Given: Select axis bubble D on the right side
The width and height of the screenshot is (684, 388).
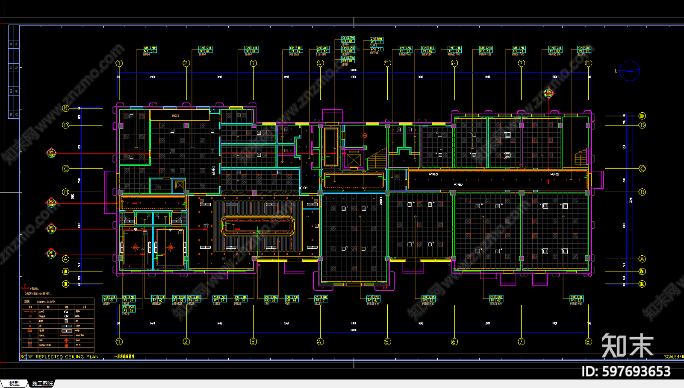Looking at the screenshot, I should click(x=642, y=125).
